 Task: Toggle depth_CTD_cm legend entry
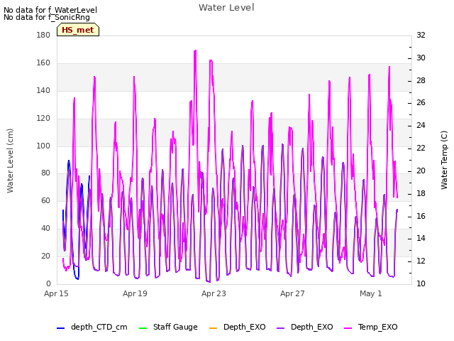pos(92,327)
